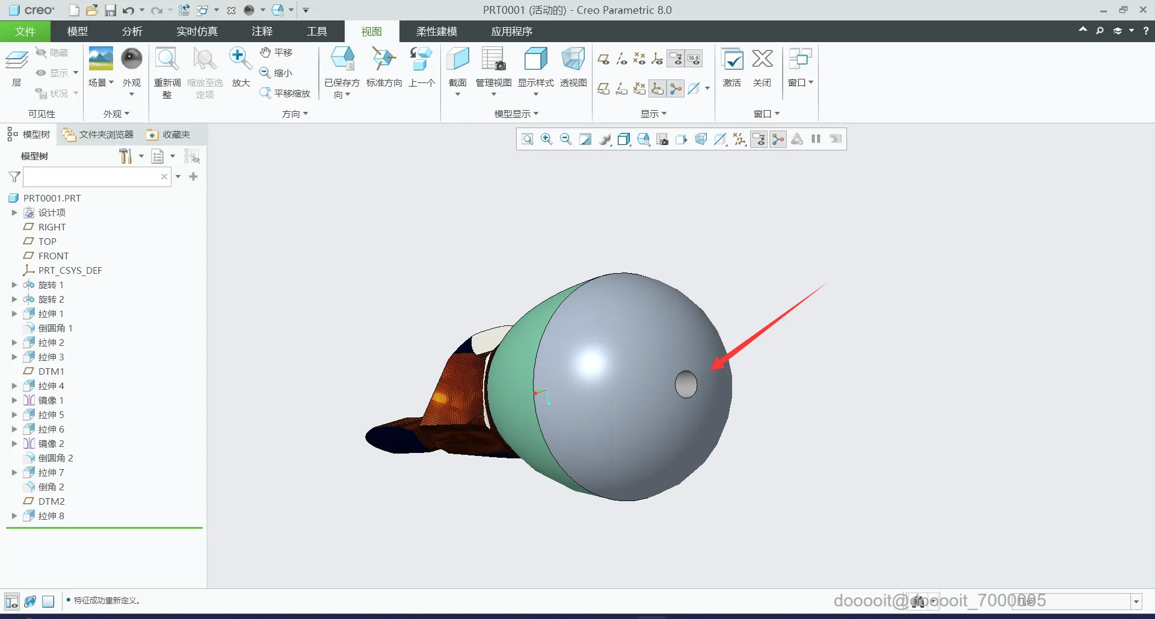Toggle spin center display in graphics toolbar
1155x619 pixels.
(x=778, y=140)
